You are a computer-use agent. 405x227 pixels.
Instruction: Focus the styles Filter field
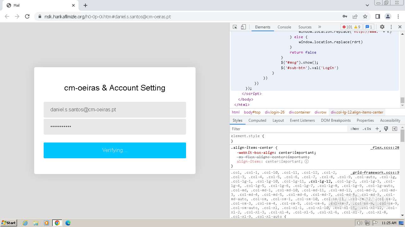pos(289,129)
